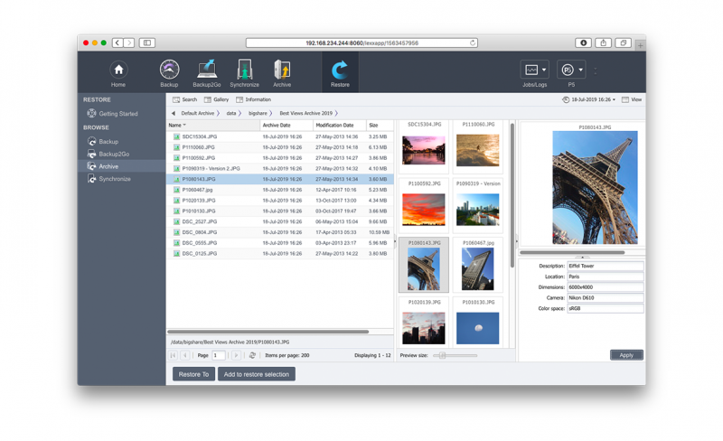Expand Best Views Archive 2019 breadcrumb chevron

point(336,113)
